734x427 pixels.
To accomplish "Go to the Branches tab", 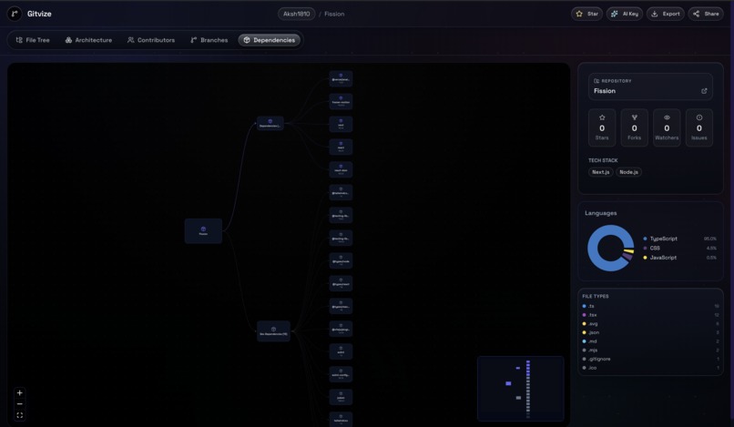I will [209, 40].
